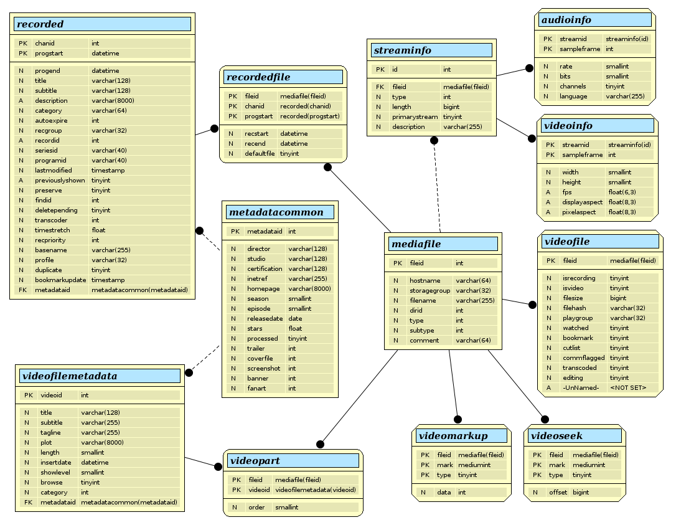Select the videofilemetadata table title
The width and height of the screenshot is (676, 525).
(x=100, y=376)
